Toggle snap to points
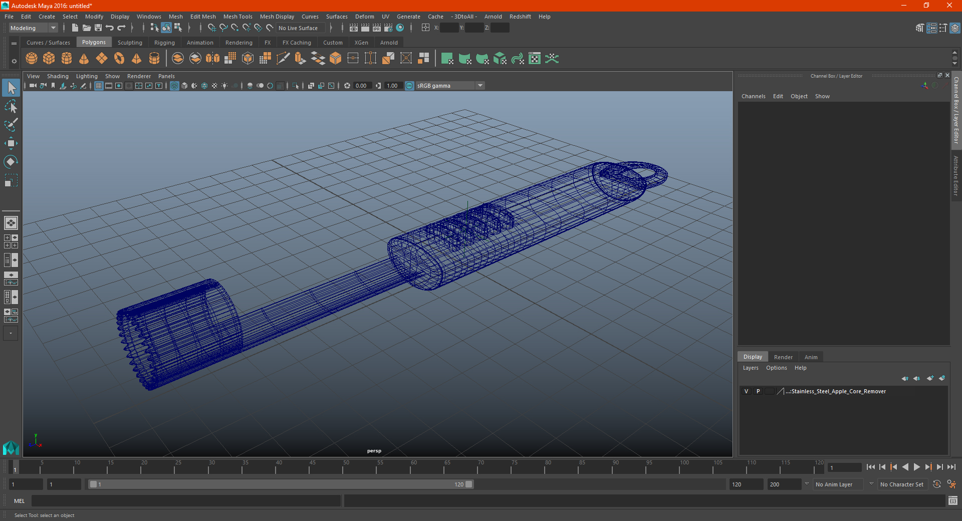Screen dimensions: 962x521 [x=235, y=28]
